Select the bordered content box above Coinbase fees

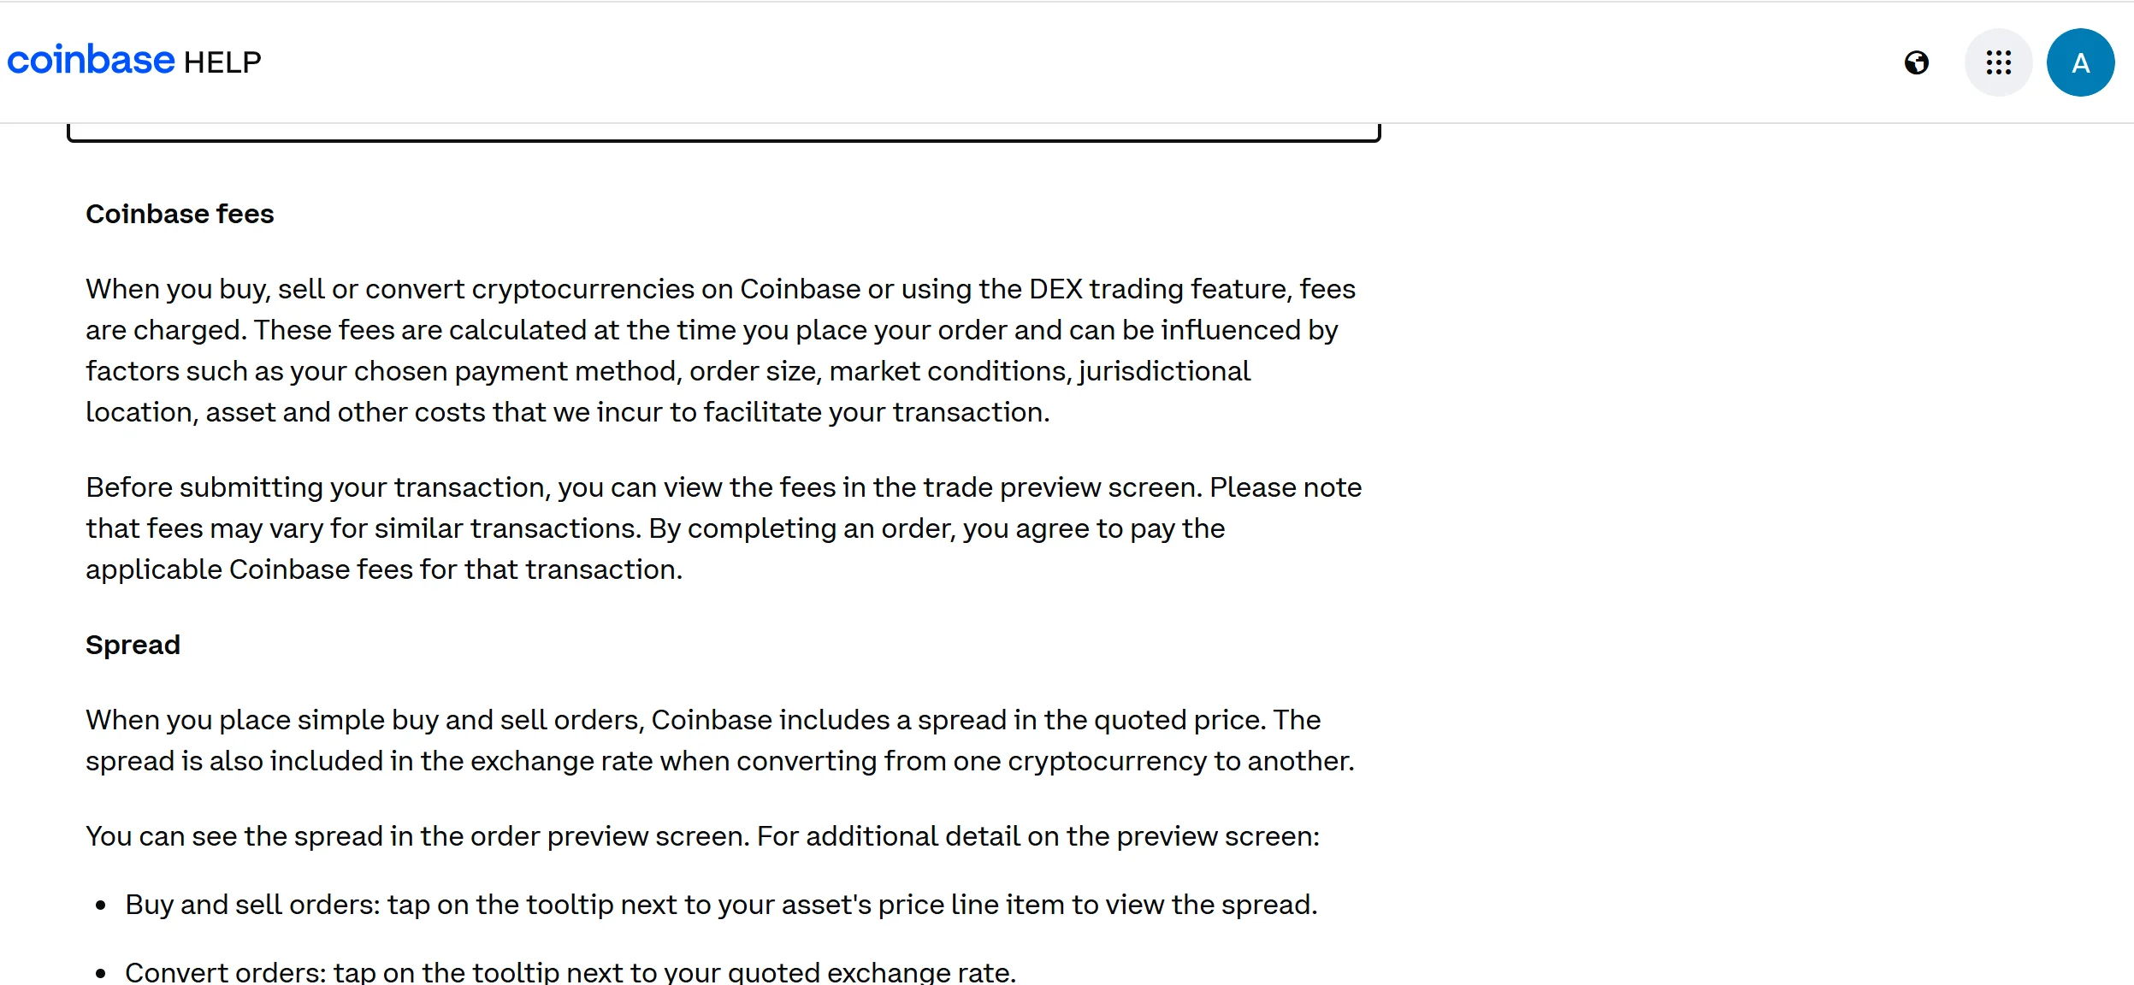pyautogui.click(x=723, y=128)
